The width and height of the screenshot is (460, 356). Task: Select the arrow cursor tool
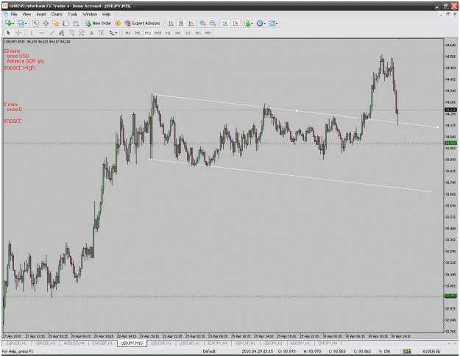9,33
